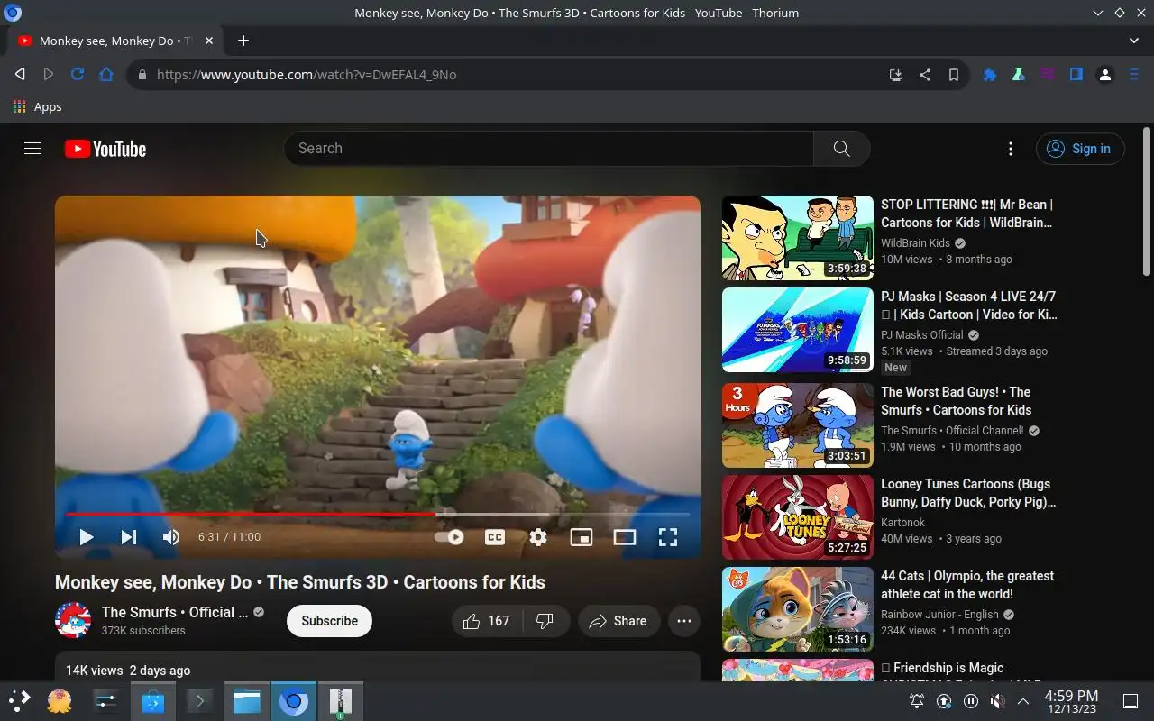Screen dimensions: 1154x721
Task: Open Kartonok channel link
Action: point(903,522)
